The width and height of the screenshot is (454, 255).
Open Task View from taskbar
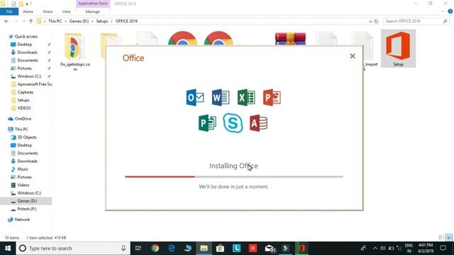pos(138,248)
